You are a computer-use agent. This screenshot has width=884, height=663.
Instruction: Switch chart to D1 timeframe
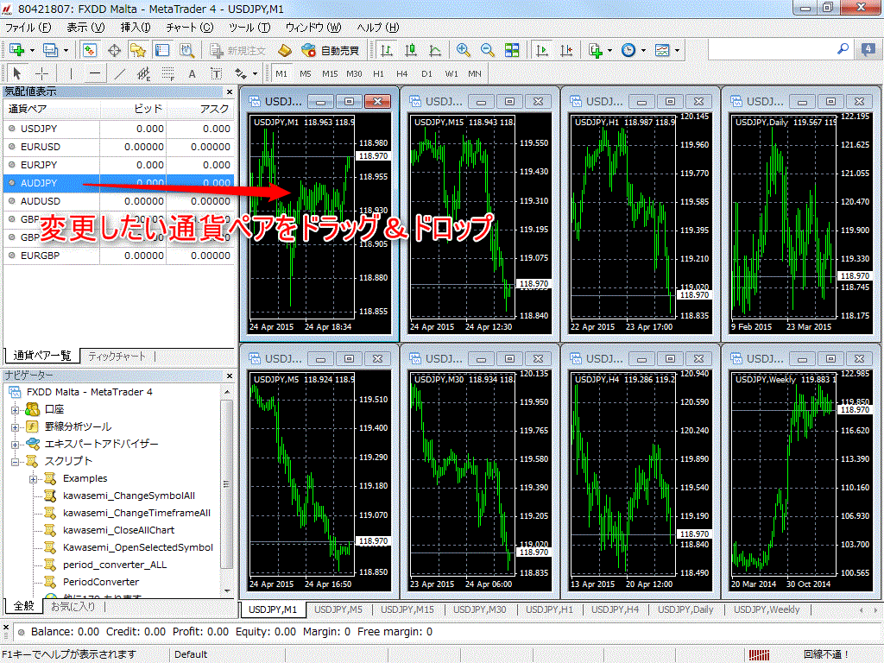[426, 73]
